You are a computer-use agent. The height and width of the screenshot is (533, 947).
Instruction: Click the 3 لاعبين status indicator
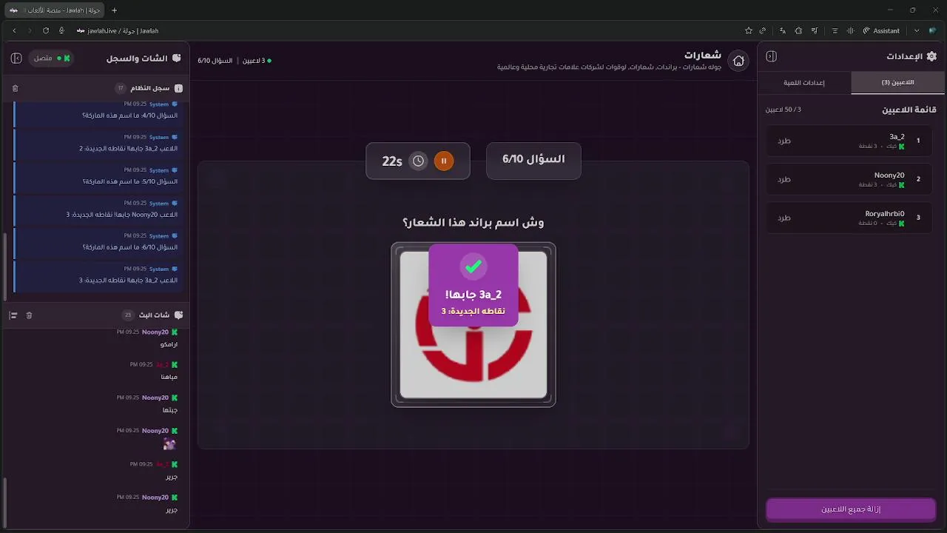coord(257,60)
